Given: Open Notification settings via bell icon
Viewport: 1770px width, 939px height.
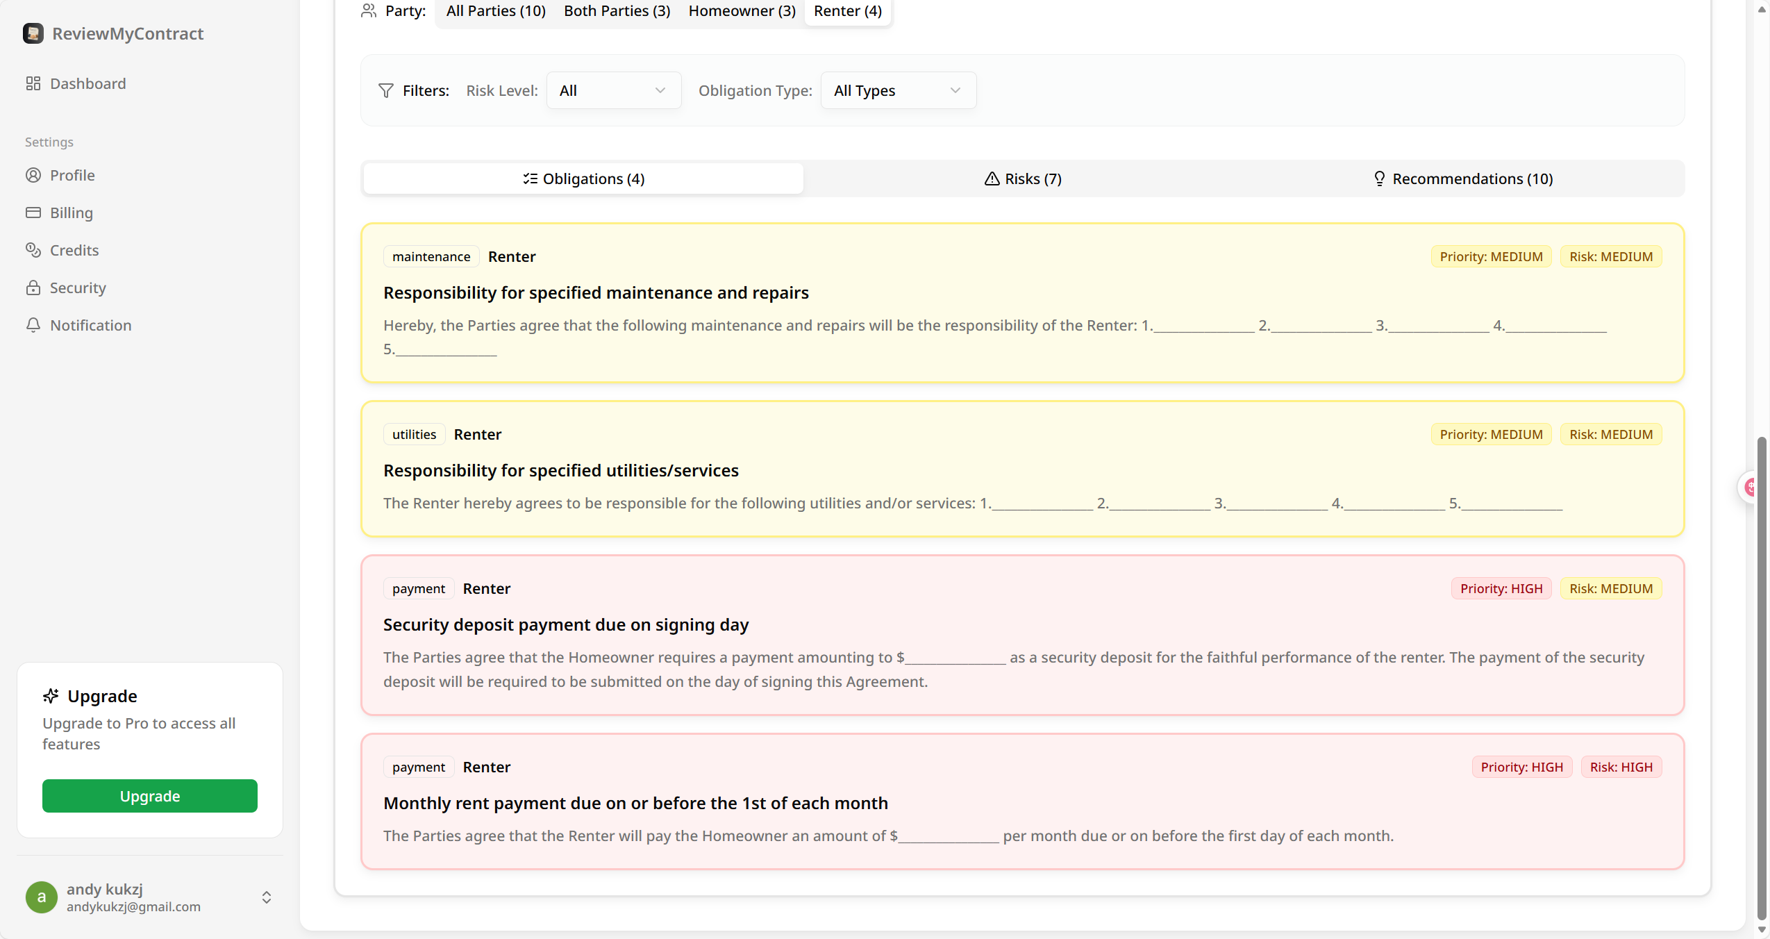Looking at the screenshot, I should click(x=33, y=325).
